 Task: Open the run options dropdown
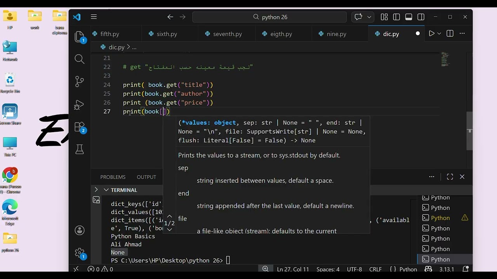coord(439,34)
